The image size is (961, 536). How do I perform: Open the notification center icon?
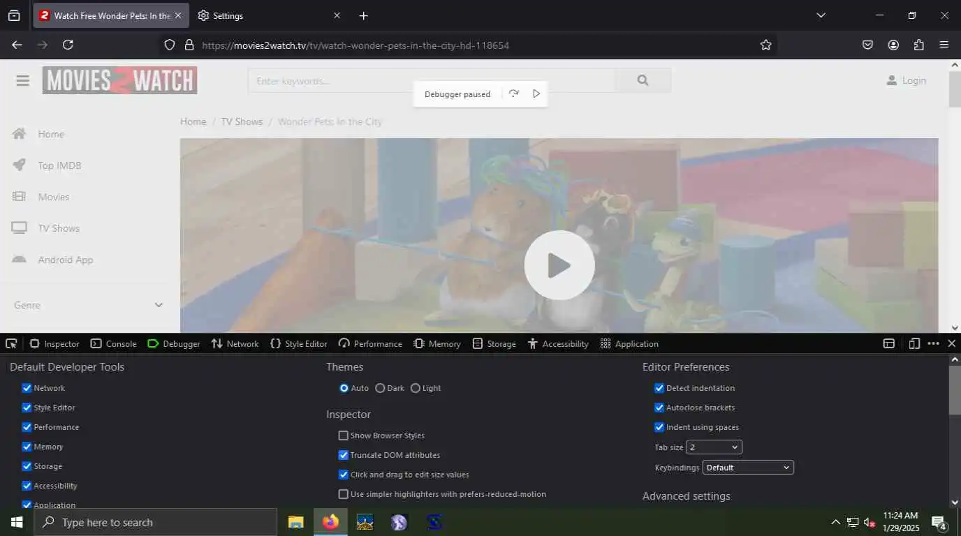[x=939, y=523]
